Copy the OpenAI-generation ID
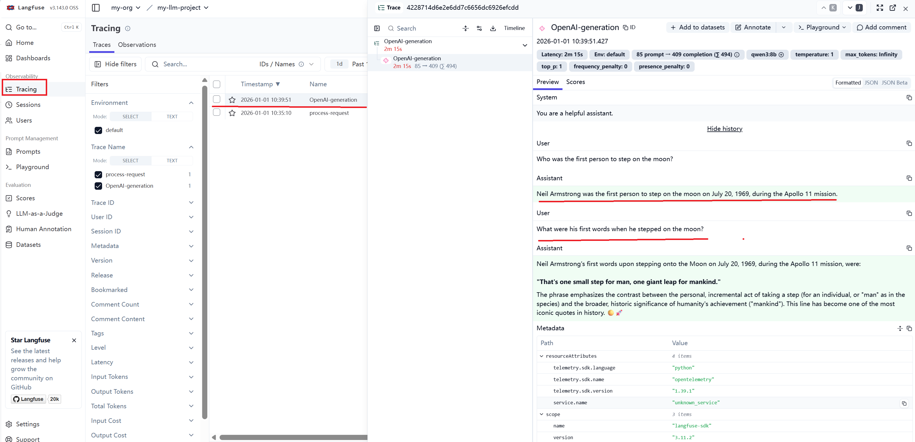Image resolution: width=915 pixels, height=442 pixels. (629, 27)
